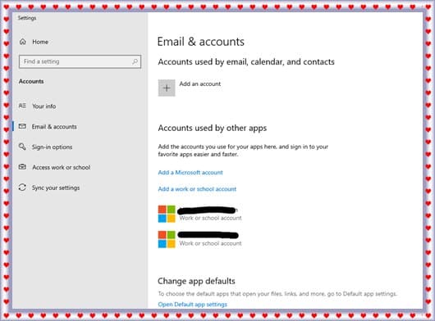Click the Settings window title

[x=27, y=18]
